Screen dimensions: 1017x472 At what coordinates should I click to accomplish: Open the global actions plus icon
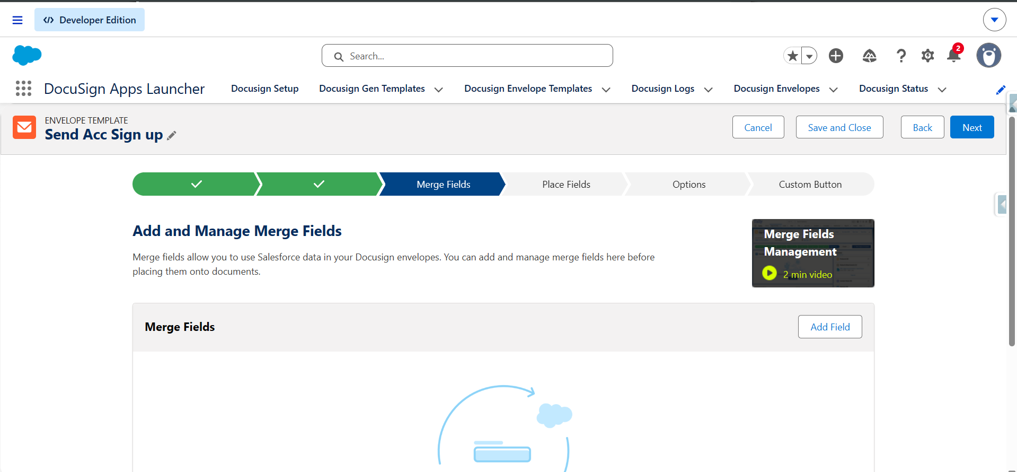pyautogui.click(x=836, y=56)
